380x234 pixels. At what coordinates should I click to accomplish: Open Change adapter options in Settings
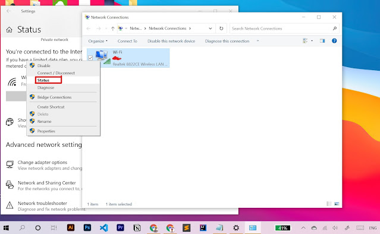42,162
